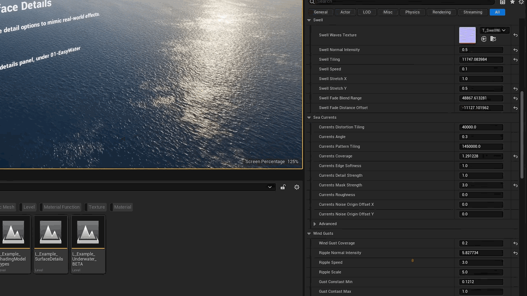Reset Swell Fade Distance Offset value
The height and width of the screenshot is (296, 527).
[515, 108]
